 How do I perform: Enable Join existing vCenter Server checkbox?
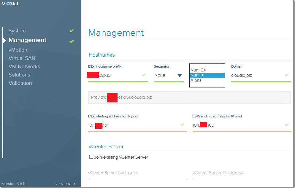pyautogui.click(x=91, y=157)
